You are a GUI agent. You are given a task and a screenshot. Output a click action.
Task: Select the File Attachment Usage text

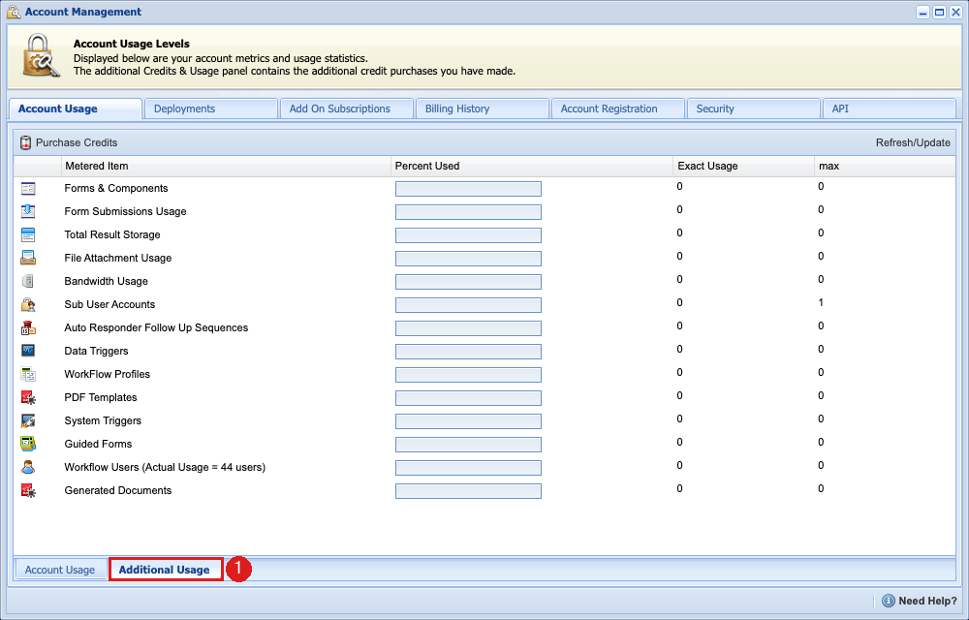(x=118, y=258)
